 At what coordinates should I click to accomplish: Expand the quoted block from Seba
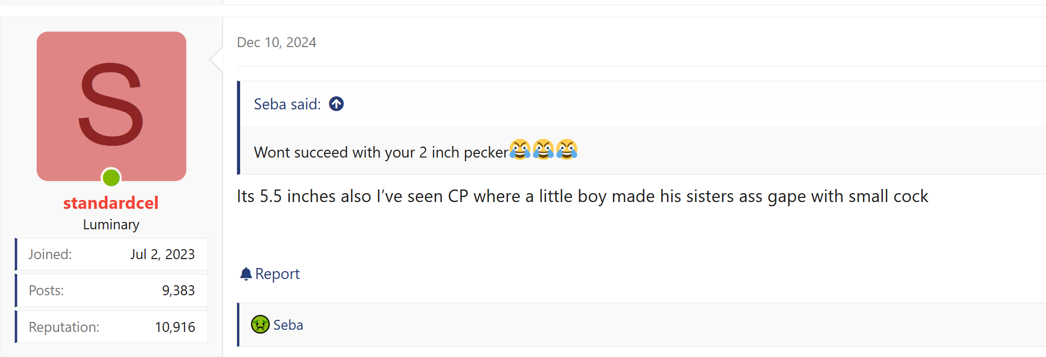point(629,152)
